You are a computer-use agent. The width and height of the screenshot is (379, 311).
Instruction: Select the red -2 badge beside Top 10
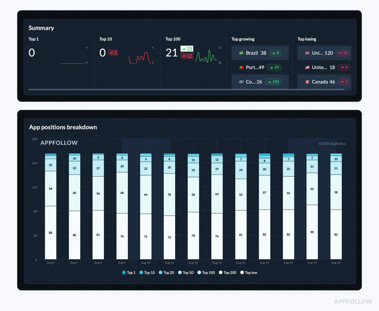tap(113, 53)
